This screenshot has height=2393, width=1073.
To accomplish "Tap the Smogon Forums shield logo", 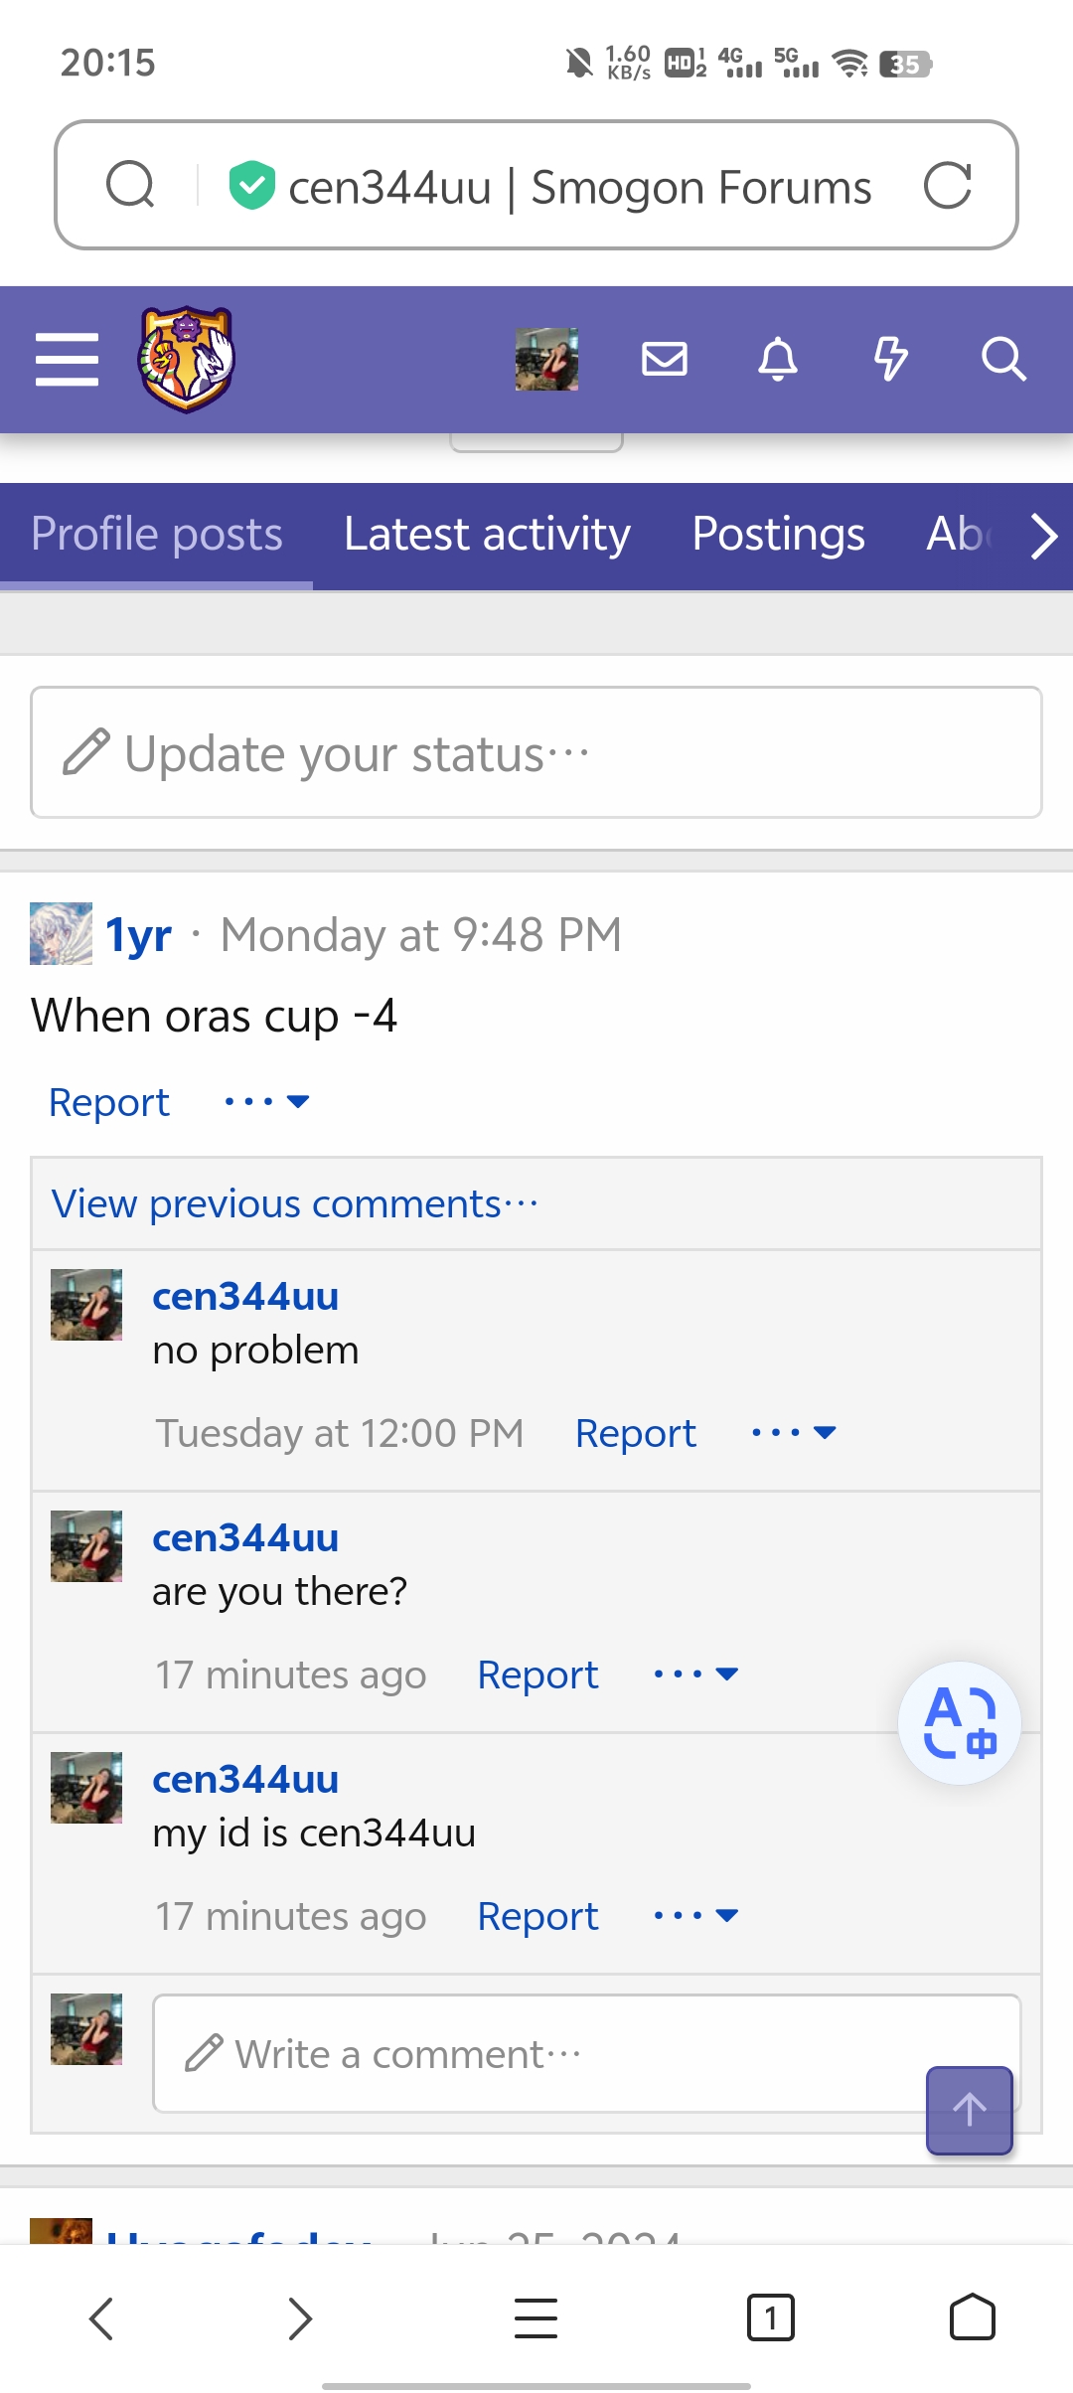I will click(186, 360).
